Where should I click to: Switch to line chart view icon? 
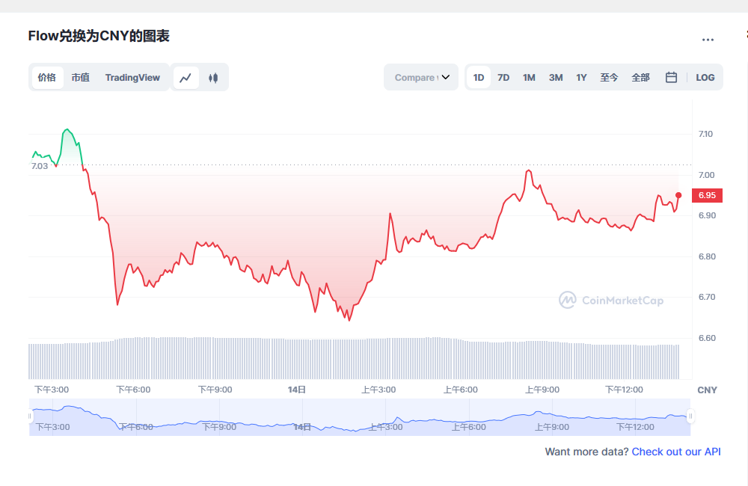click(x=186, y=78)
